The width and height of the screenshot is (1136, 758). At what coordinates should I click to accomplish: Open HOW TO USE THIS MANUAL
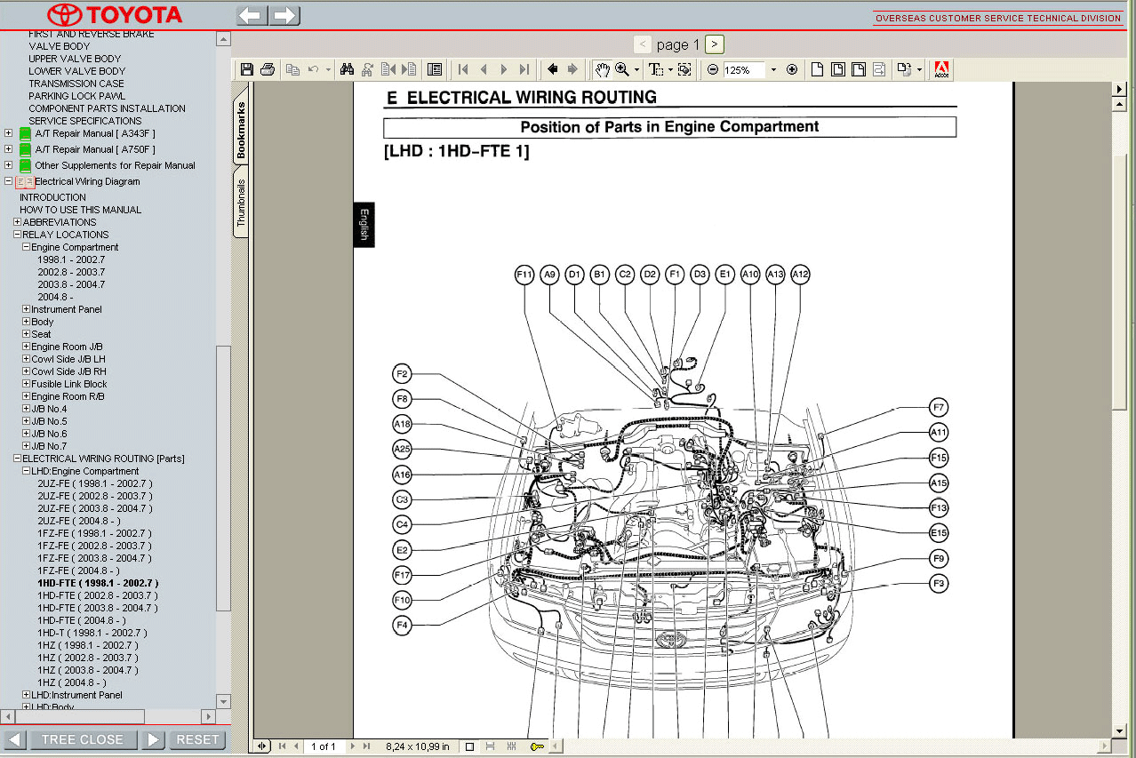point(81,210)
